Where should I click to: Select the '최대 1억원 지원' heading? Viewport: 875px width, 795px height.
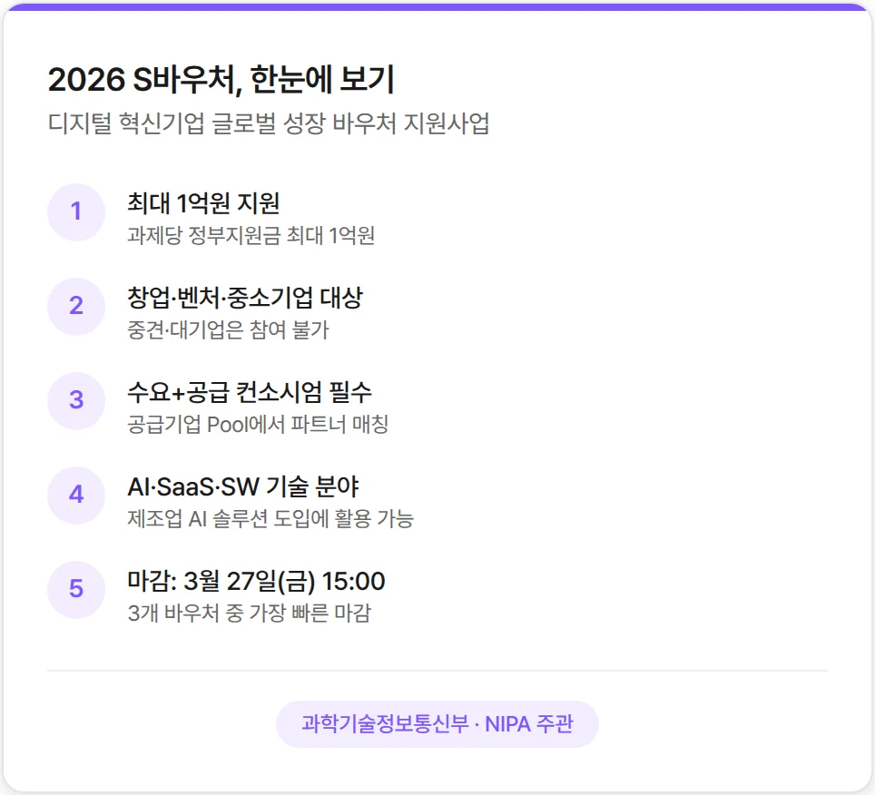click(203, 202)
